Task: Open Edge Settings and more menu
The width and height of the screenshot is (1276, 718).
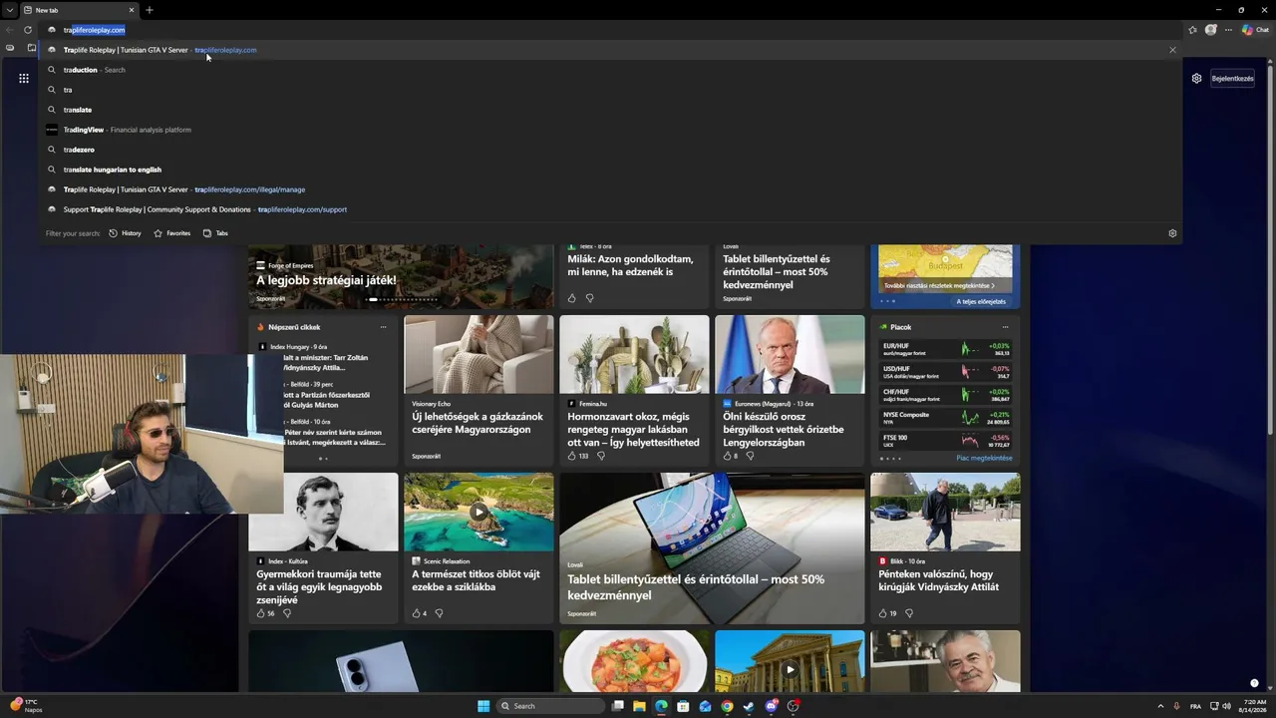Action: (1228, 30)
